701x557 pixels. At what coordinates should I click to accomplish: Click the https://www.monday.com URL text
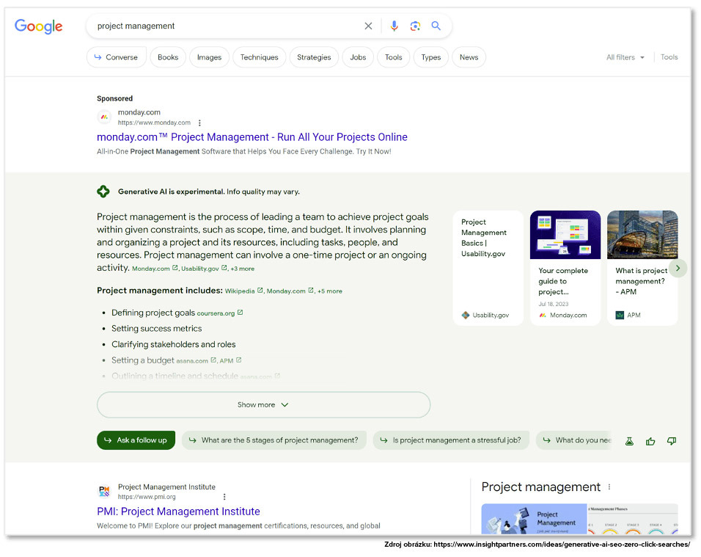pos(154,123)
